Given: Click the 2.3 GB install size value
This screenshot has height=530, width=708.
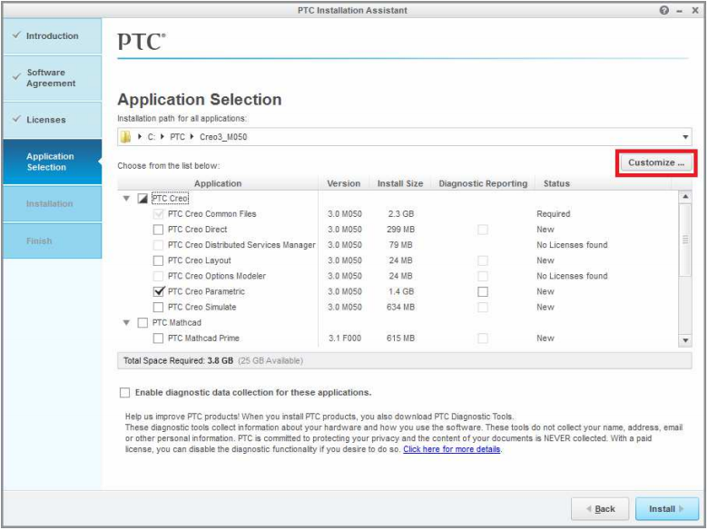Looking at the screenshot, I should coord(400,214).
